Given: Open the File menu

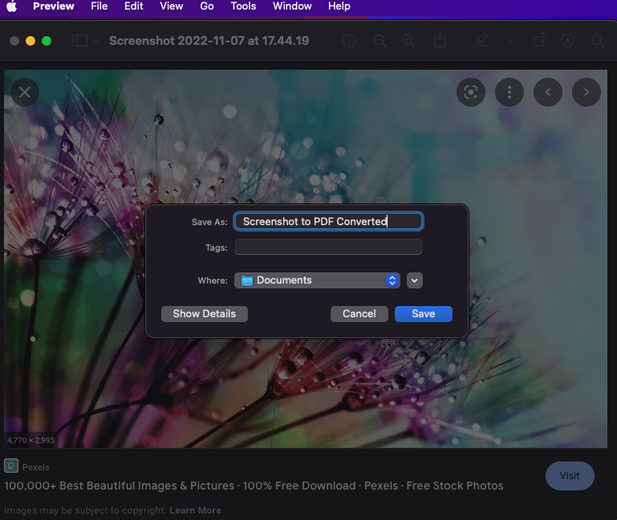Looking at the screenshot, I should coord(99,6).
